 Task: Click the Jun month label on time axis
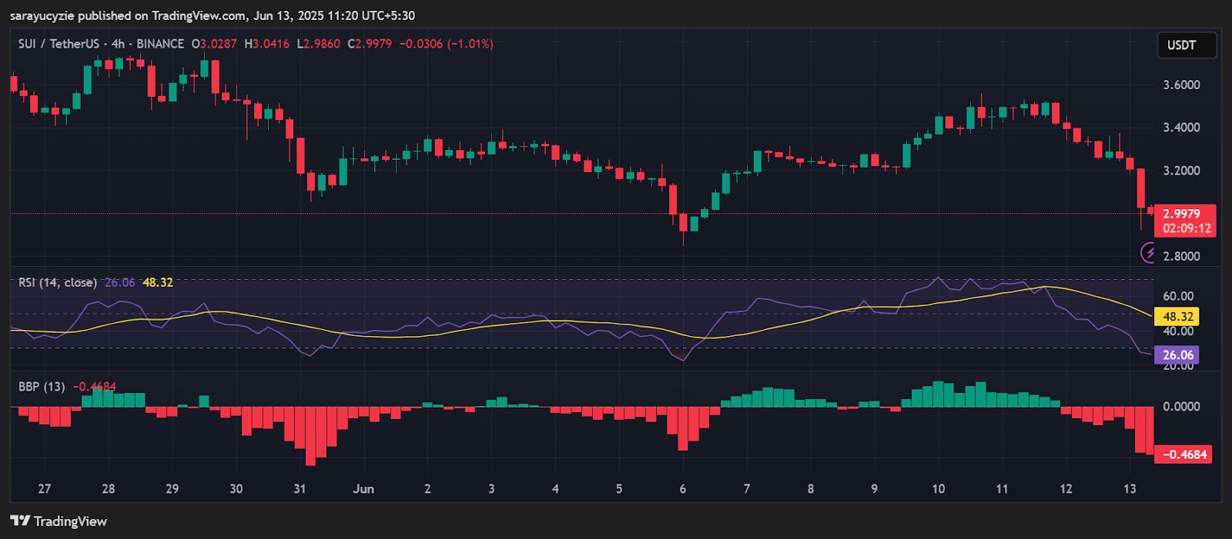(x=363, y=489)
